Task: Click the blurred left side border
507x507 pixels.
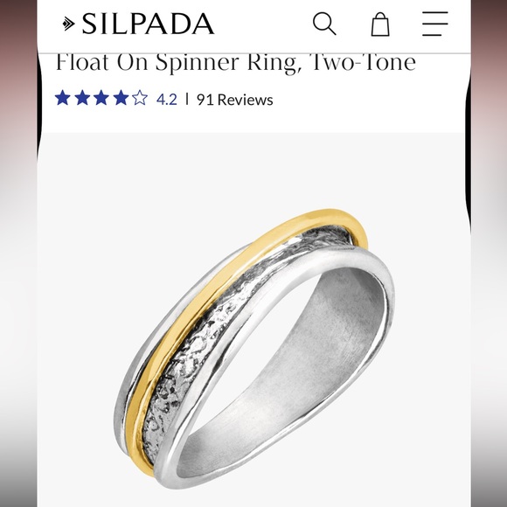Action: point(18,253)
